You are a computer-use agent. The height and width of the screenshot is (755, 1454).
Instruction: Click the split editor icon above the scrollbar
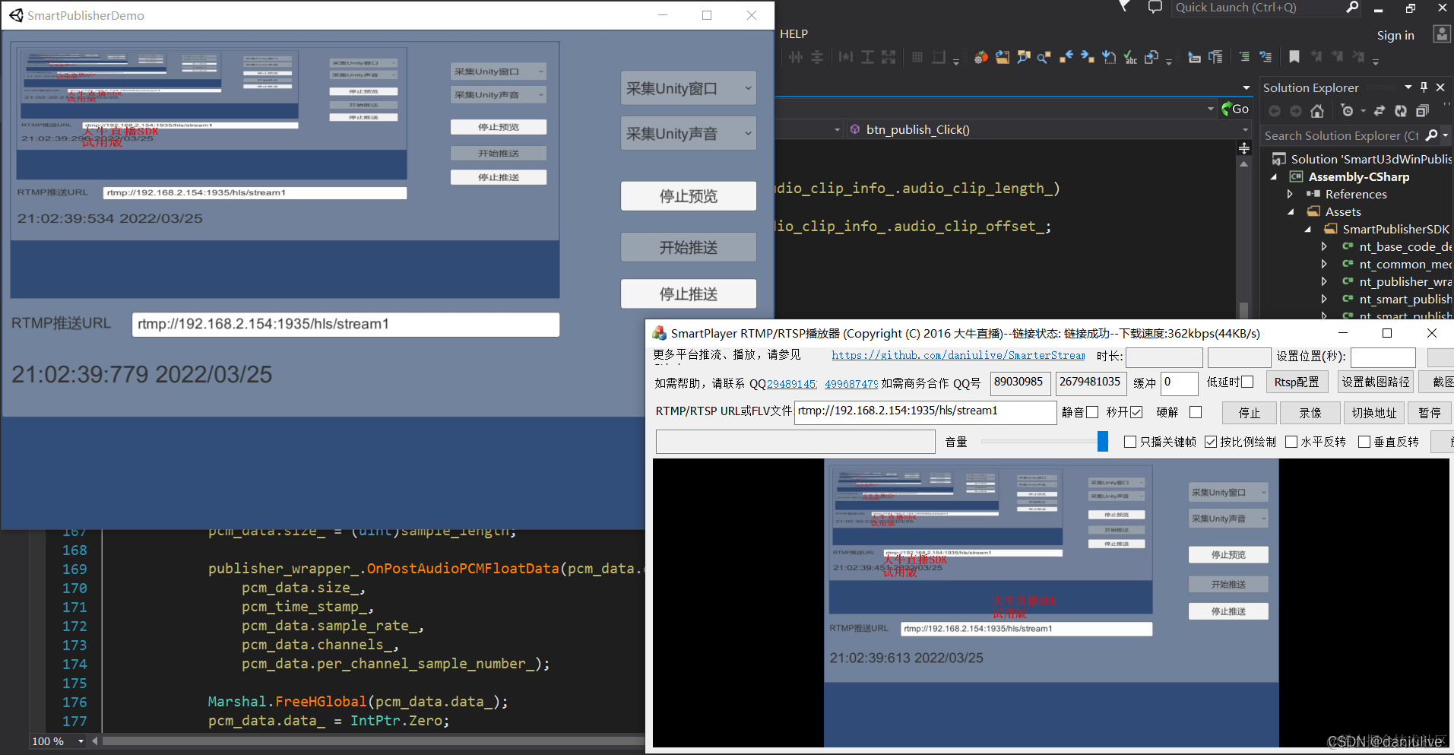point(1244,148)
